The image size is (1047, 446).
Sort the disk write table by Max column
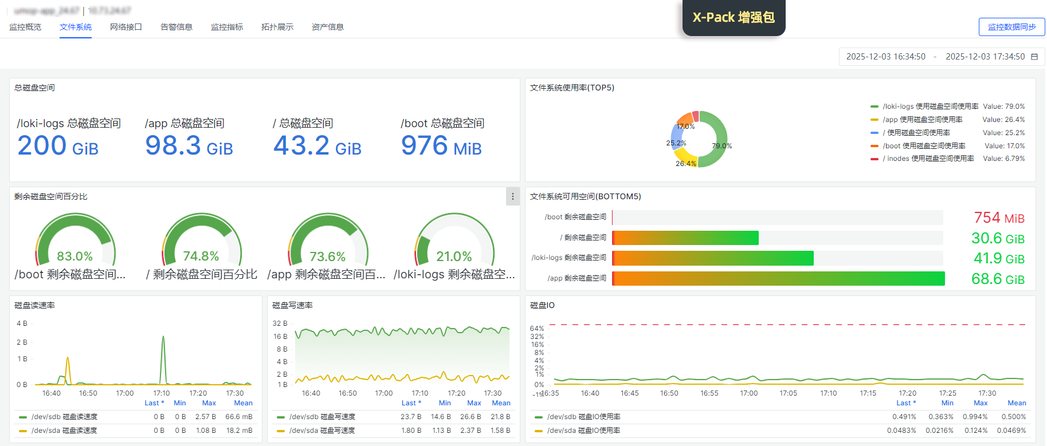click(474, 403)
